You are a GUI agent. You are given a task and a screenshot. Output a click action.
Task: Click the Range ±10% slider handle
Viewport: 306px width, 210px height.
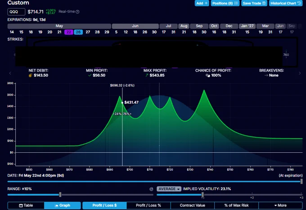[x=60, y=195]
